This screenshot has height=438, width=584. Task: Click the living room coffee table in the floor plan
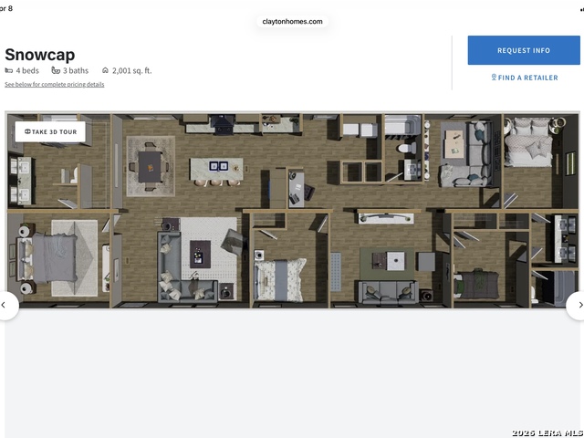click(200, 256)
